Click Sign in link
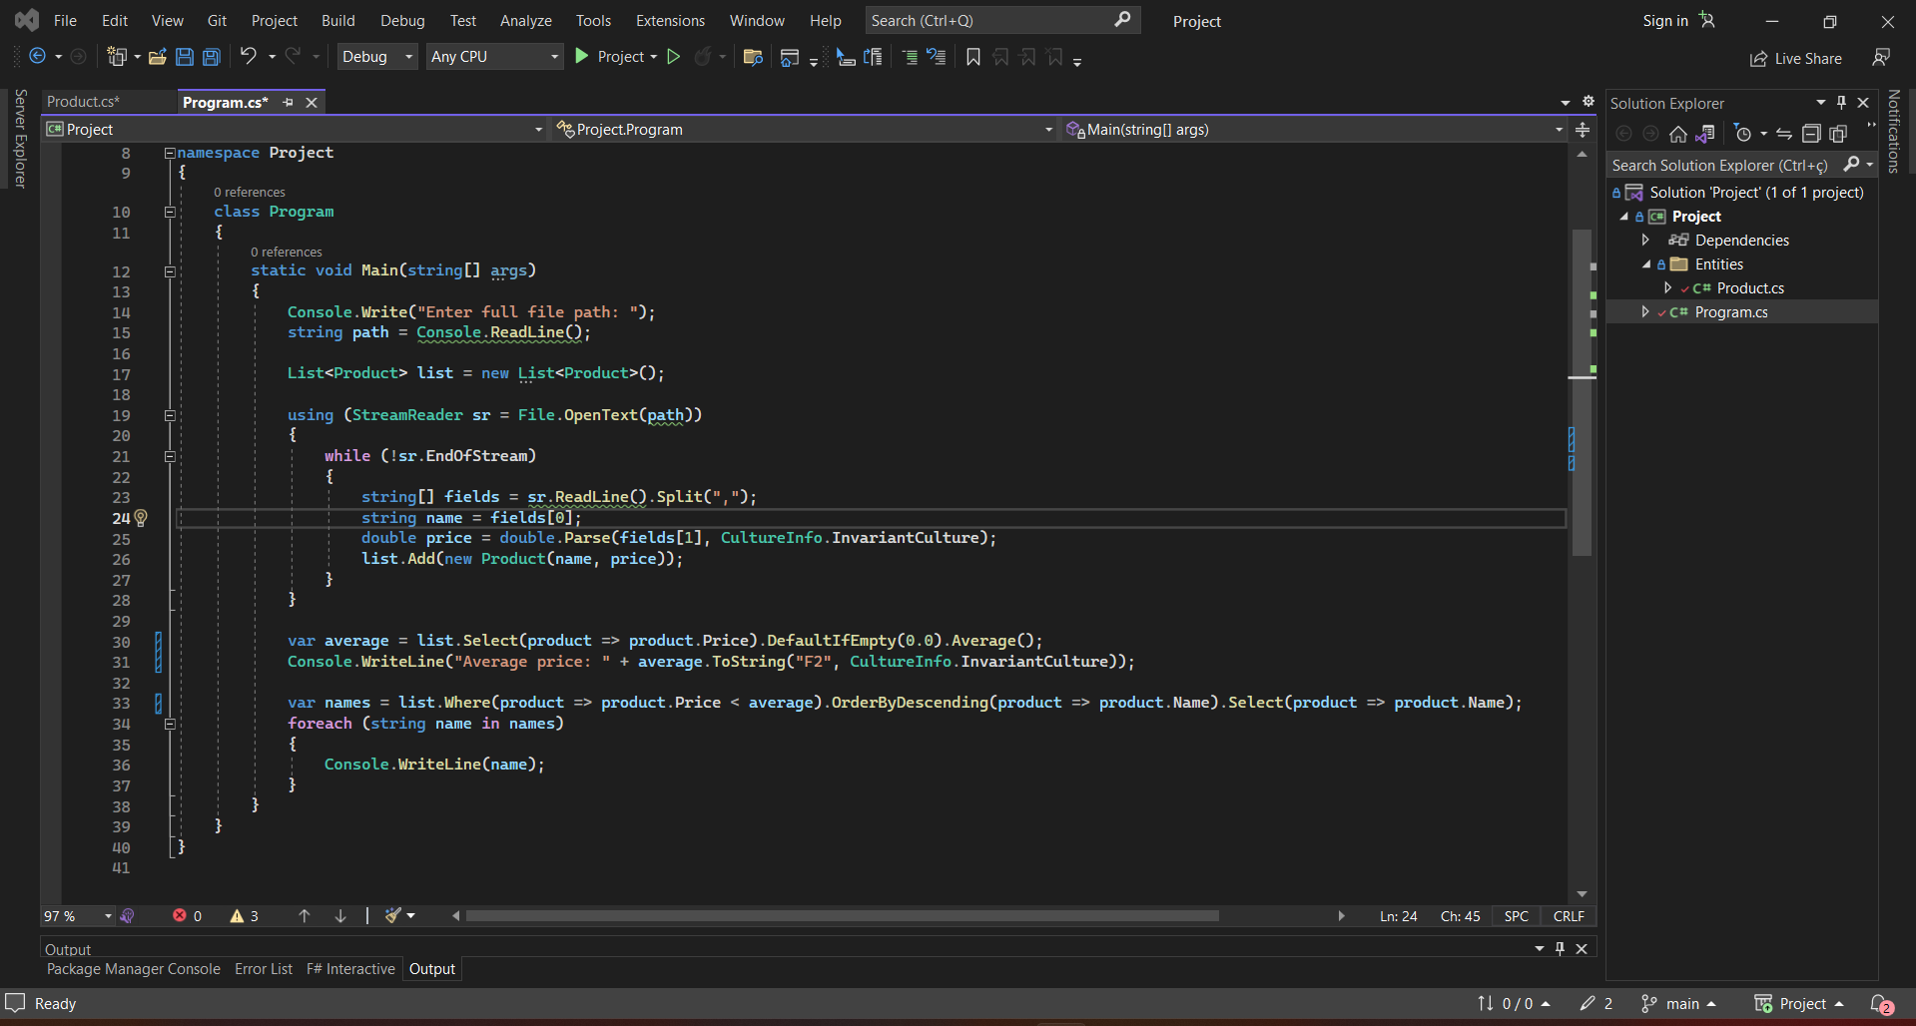The width and height of the screenshot is (1916, 1026). 1664,21
